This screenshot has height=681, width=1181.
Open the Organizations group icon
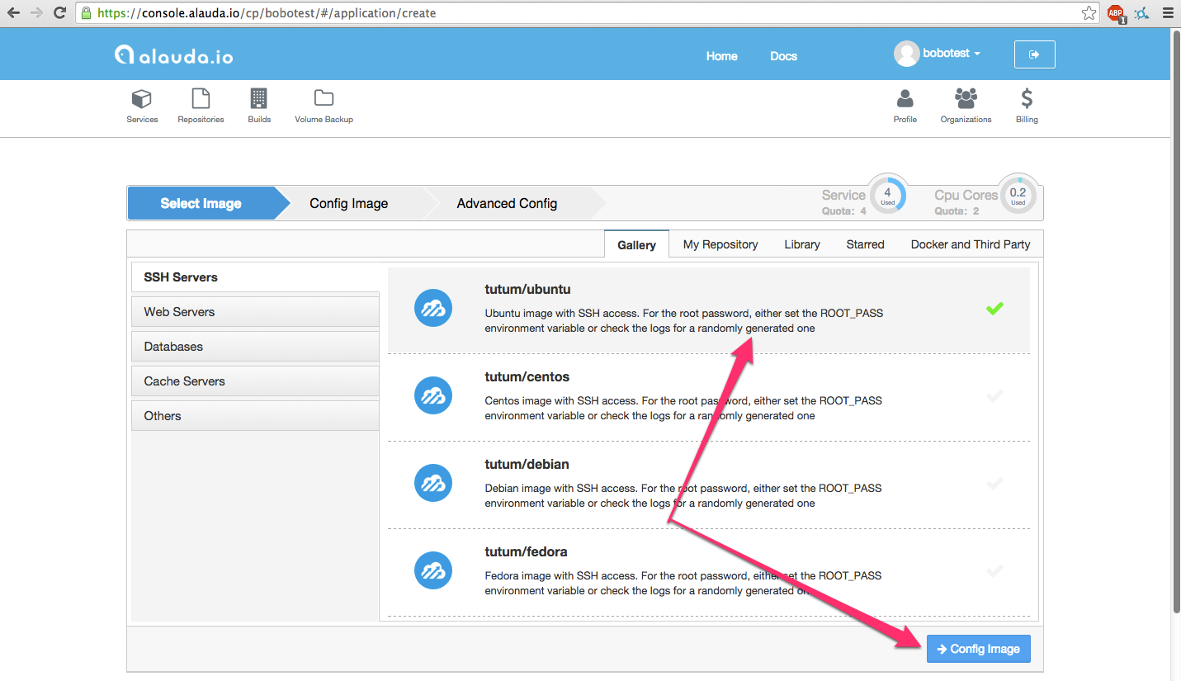point(966,98)
